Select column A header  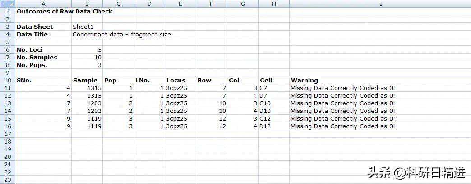[43, 4]
